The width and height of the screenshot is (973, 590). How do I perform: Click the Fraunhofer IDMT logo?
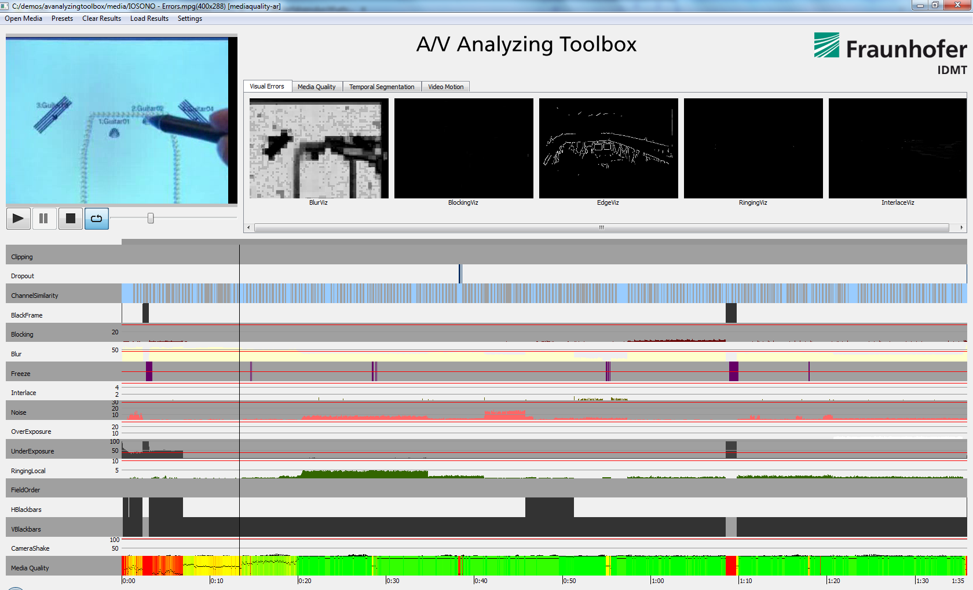(x=890, y=54)
